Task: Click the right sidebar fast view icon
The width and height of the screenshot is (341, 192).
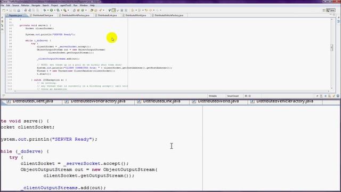Action: point(338,21)
